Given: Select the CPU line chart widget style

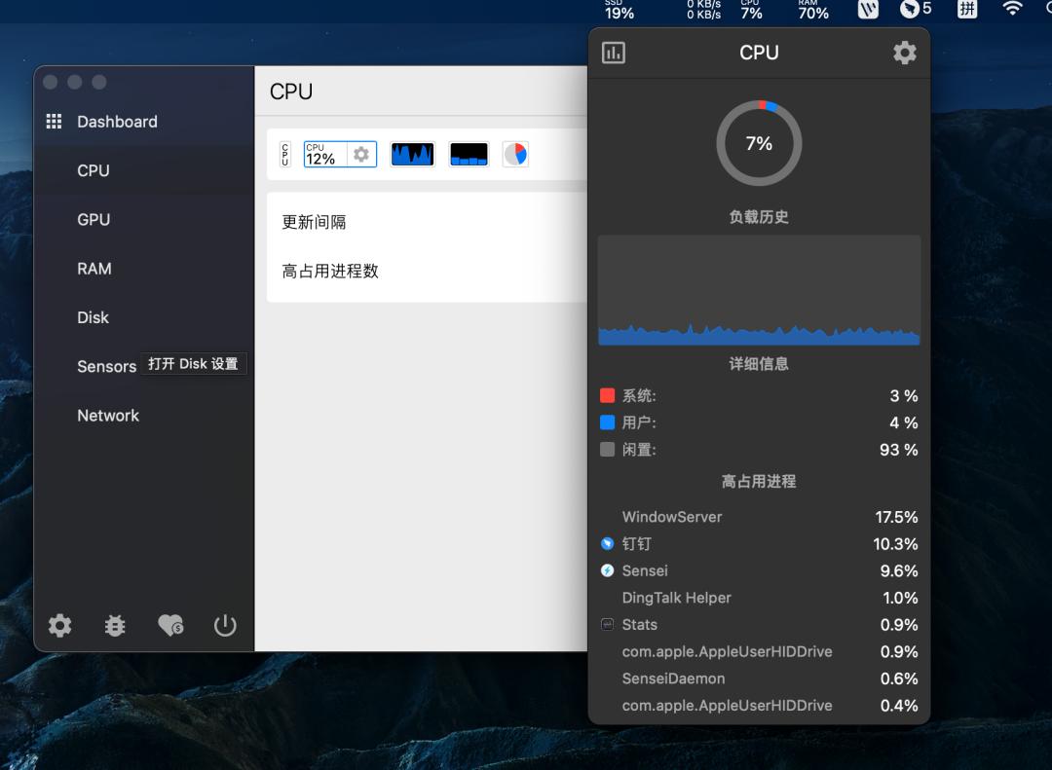Looking at the screenshot, I should pyautogui.click(x=411, y=153).
